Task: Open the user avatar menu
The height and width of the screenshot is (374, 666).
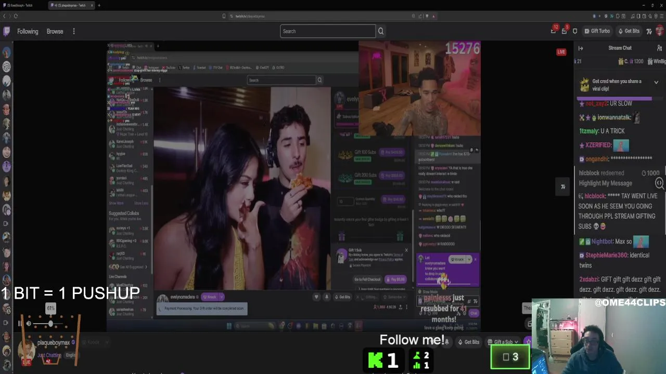Action: [x=660, y=31]
